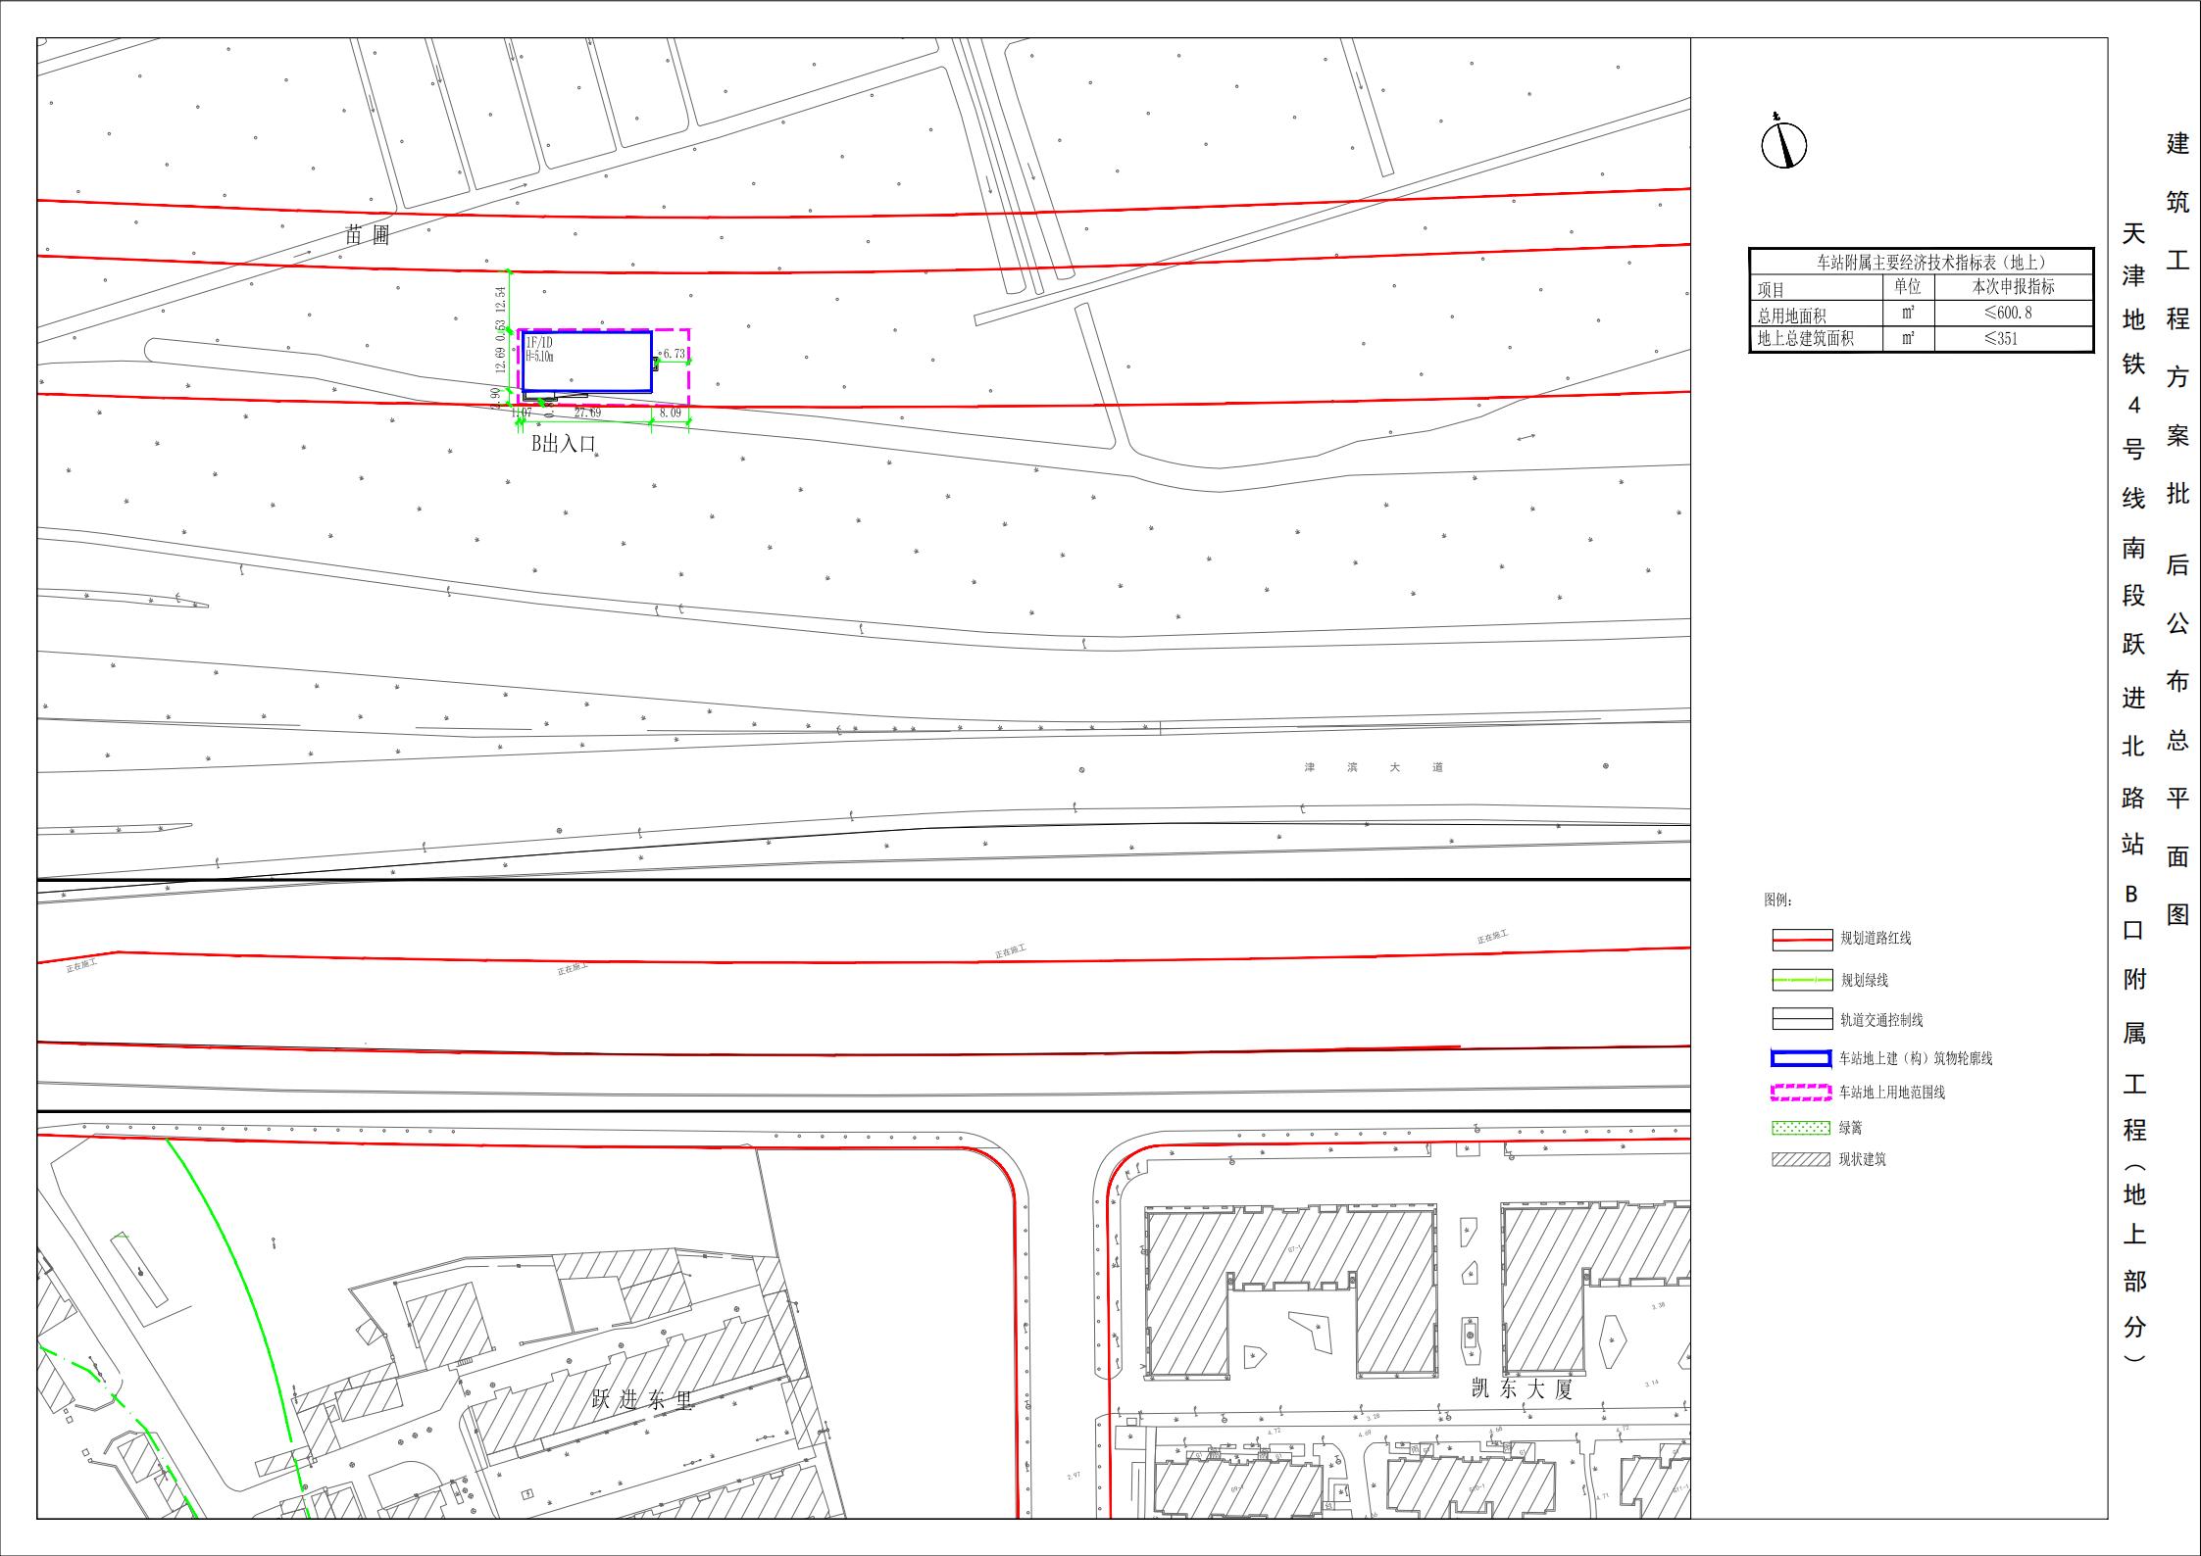This screenshot has height=1556, width=2201.
Task: Click the 跃进东里 neighborhood label
Action: click(x=643, y=1400)
